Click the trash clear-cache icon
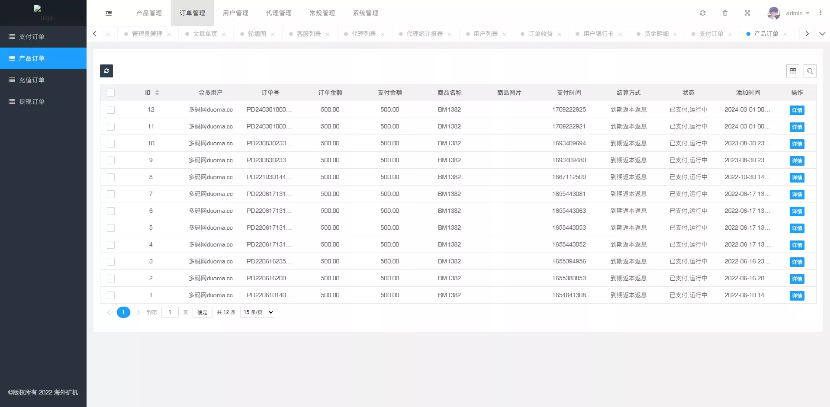The width and height of the screenshot is (830, 407). click(x=725, y=13)
